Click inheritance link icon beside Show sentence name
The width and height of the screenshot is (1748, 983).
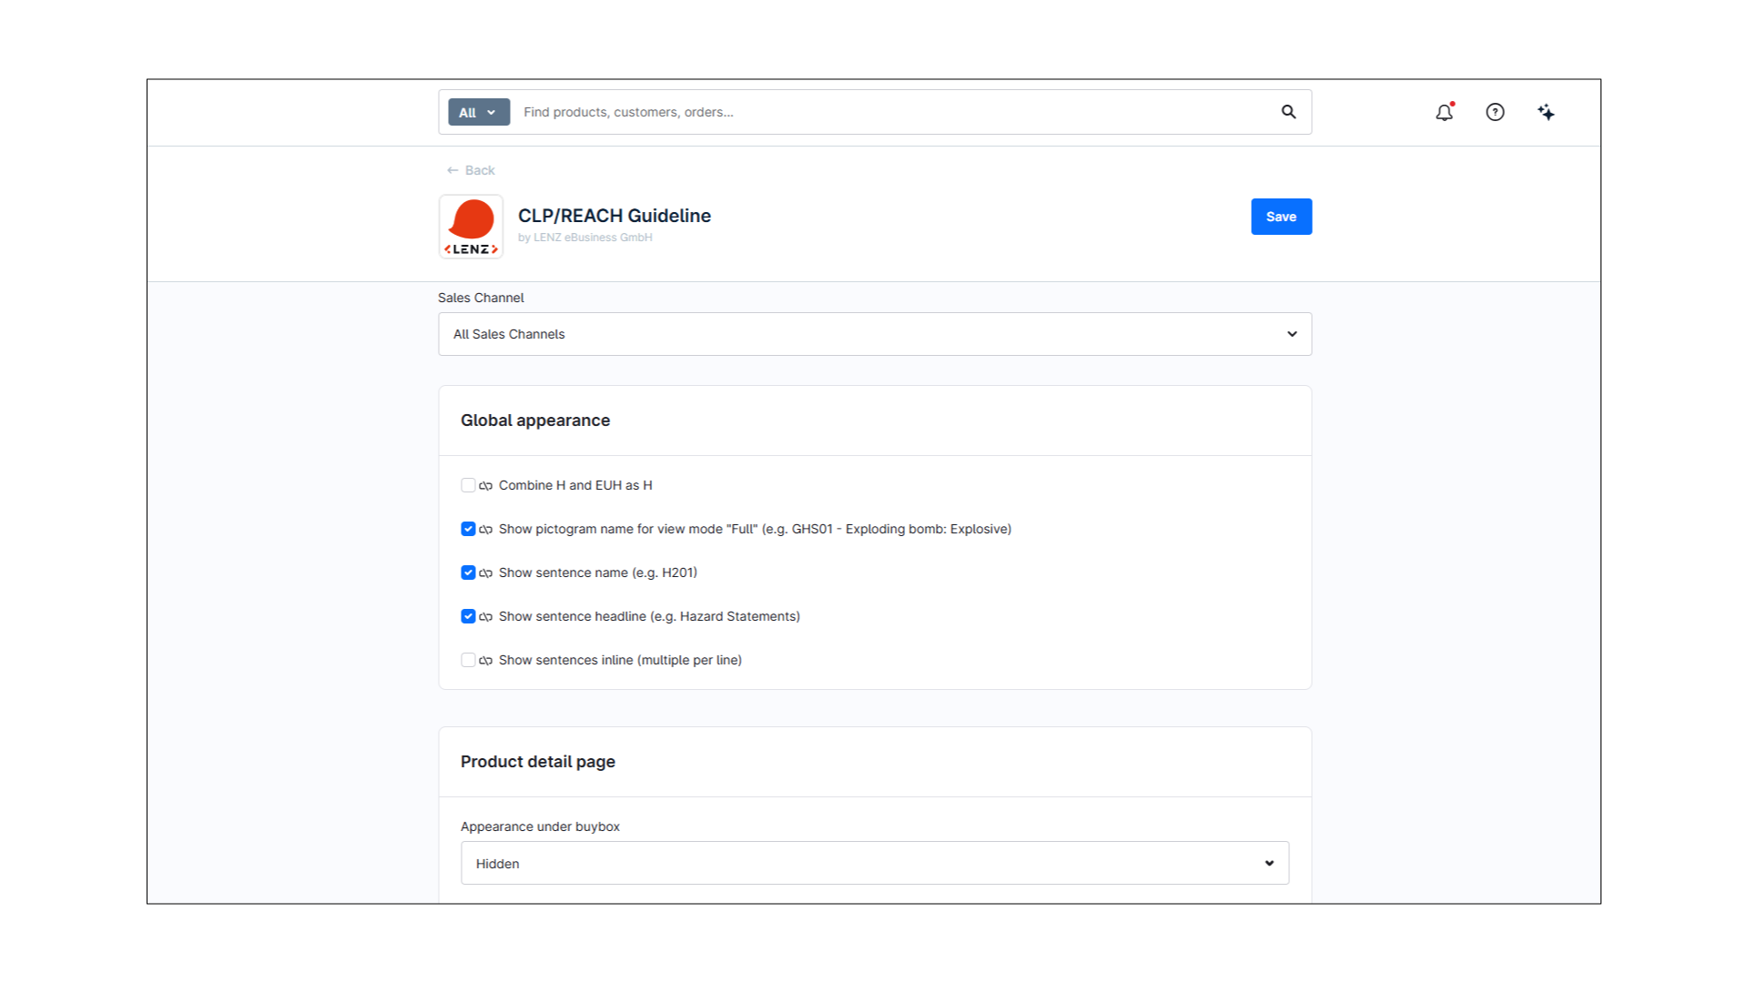pyautogui.click(x=486, y=573)
